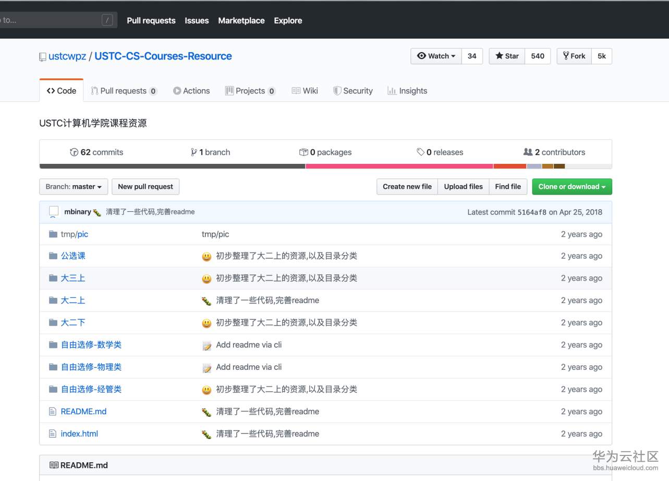Open the Actions tab
This screenshot has height=481, width=669.
point(191,91)
